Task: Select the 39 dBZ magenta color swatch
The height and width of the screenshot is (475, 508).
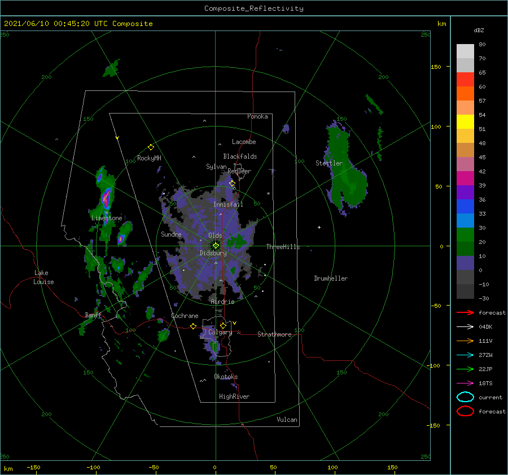Action: [x=465, y=178]
